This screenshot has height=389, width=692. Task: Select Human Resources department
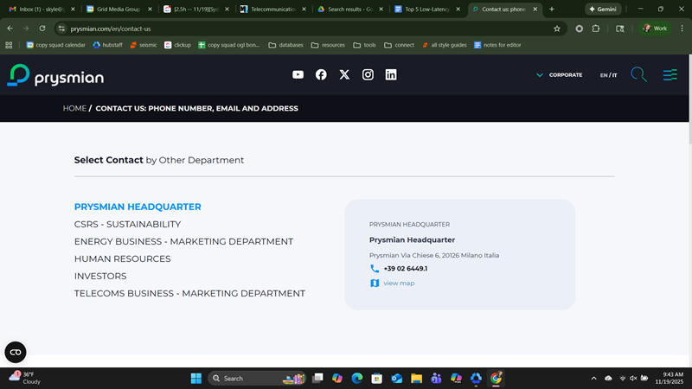122,259
